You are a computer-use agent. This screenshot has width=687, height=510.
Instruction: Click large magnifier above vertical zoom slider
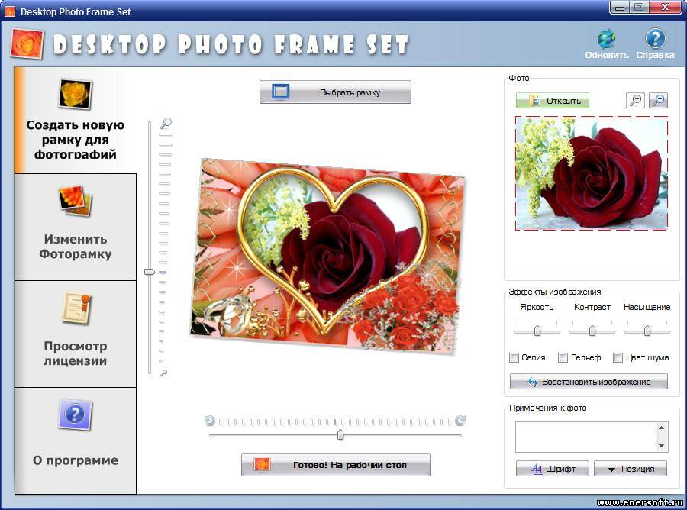pyautogui.click(x=166, y=124)
